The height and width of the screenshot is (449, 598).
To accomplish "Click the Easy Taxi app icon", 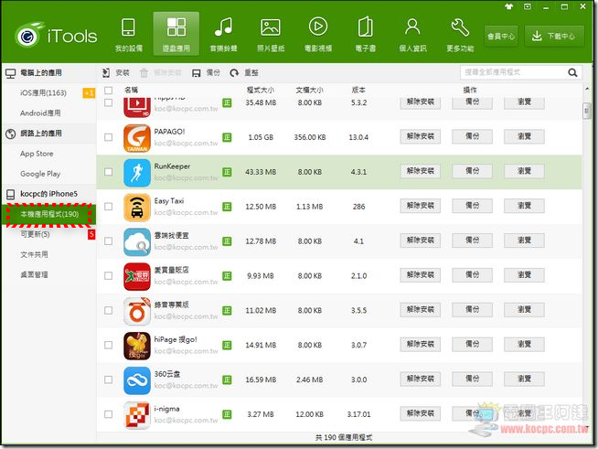I will pyautogui.click(x=137, y=208).
